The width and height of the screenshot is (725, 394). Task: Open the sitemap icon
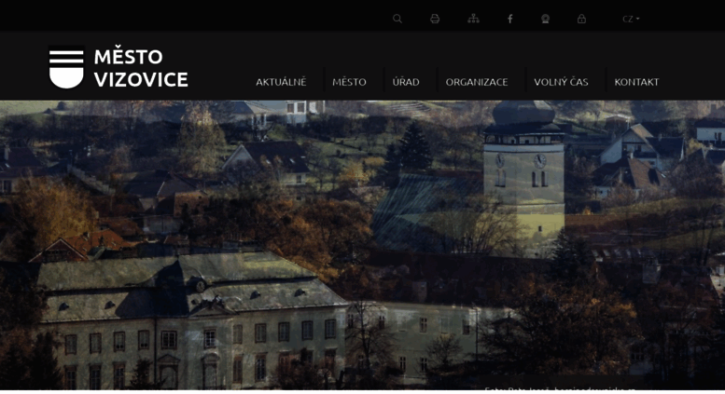click(x=473, y=19)
